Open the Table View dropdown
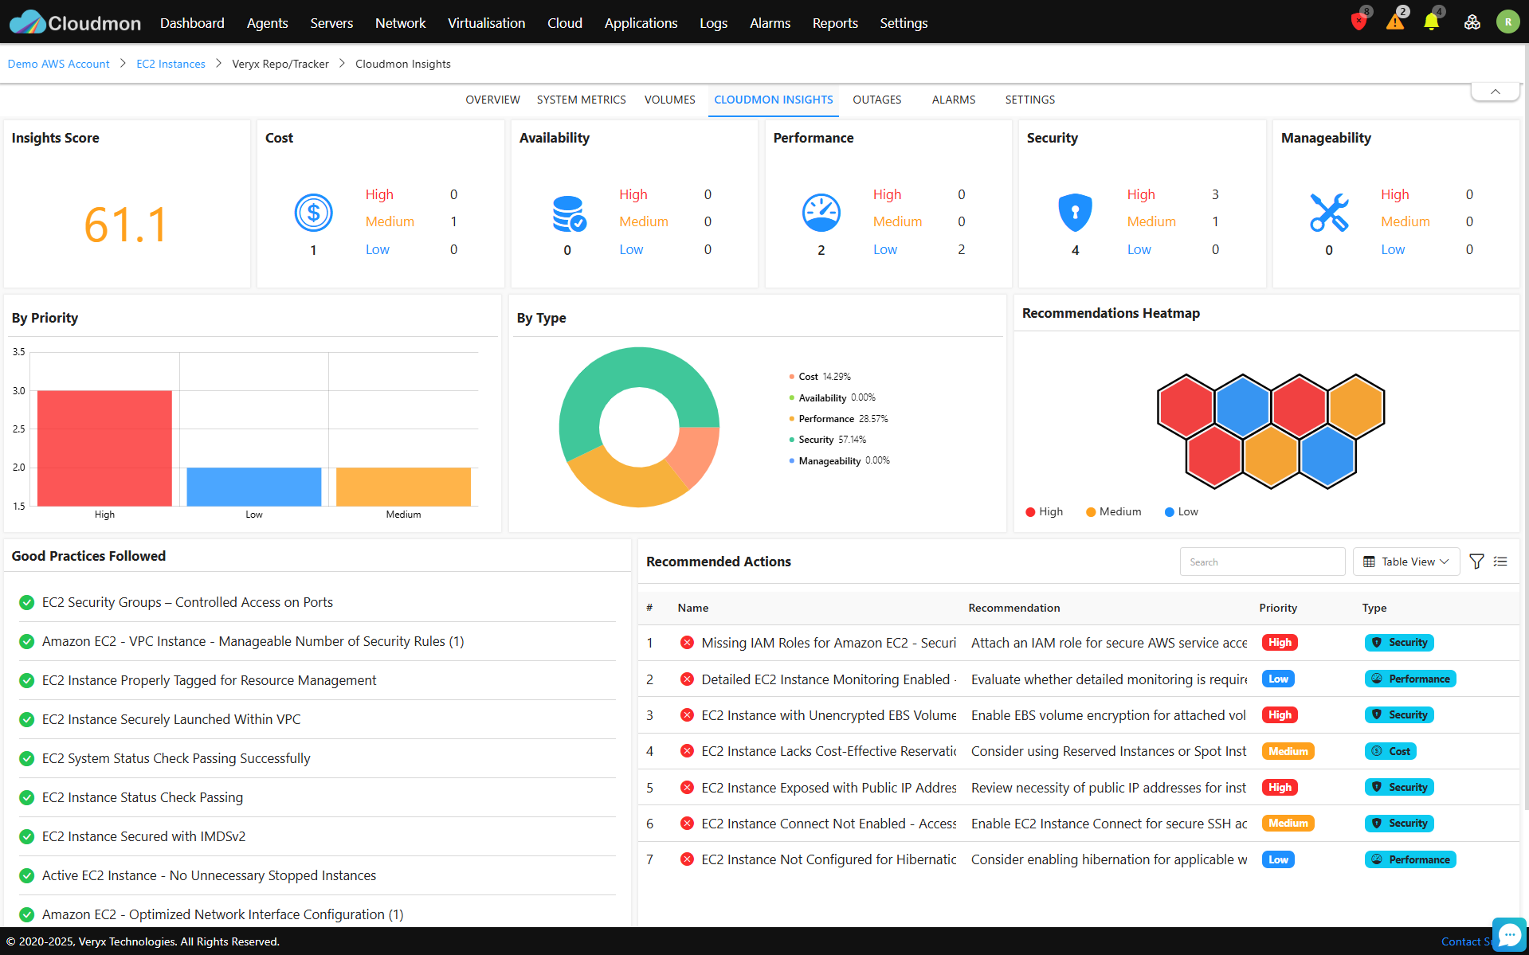The width and height of the screenshot is (1529, 955). (x=1406, y=562)
